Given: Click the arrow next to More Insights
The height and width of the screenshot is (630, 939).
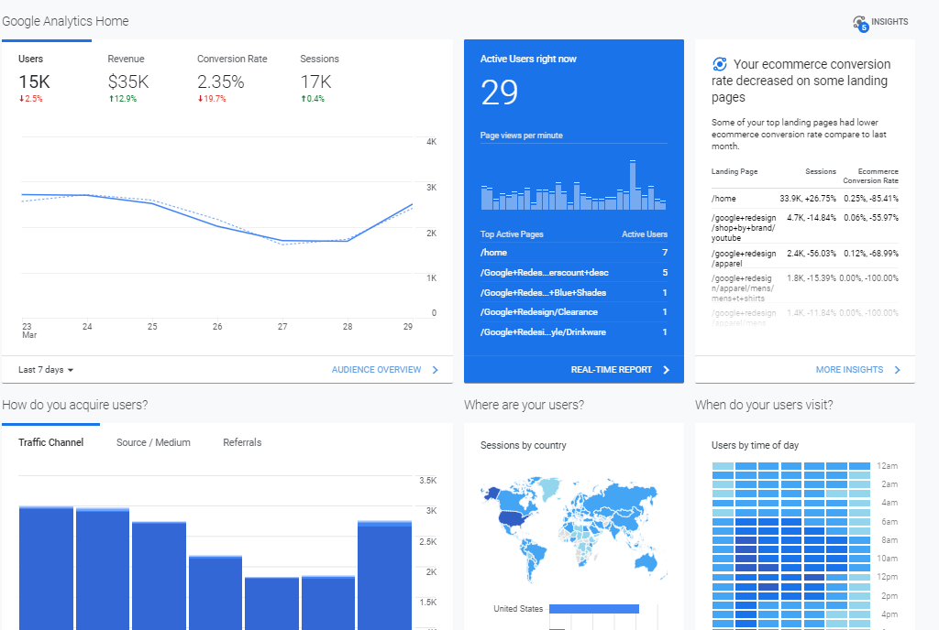Looking at the screenshot, I should [897, 370].
